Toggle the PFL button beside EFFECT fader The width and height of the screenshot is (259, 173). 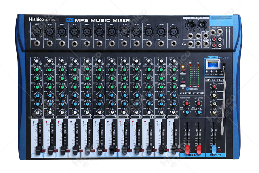219,150
